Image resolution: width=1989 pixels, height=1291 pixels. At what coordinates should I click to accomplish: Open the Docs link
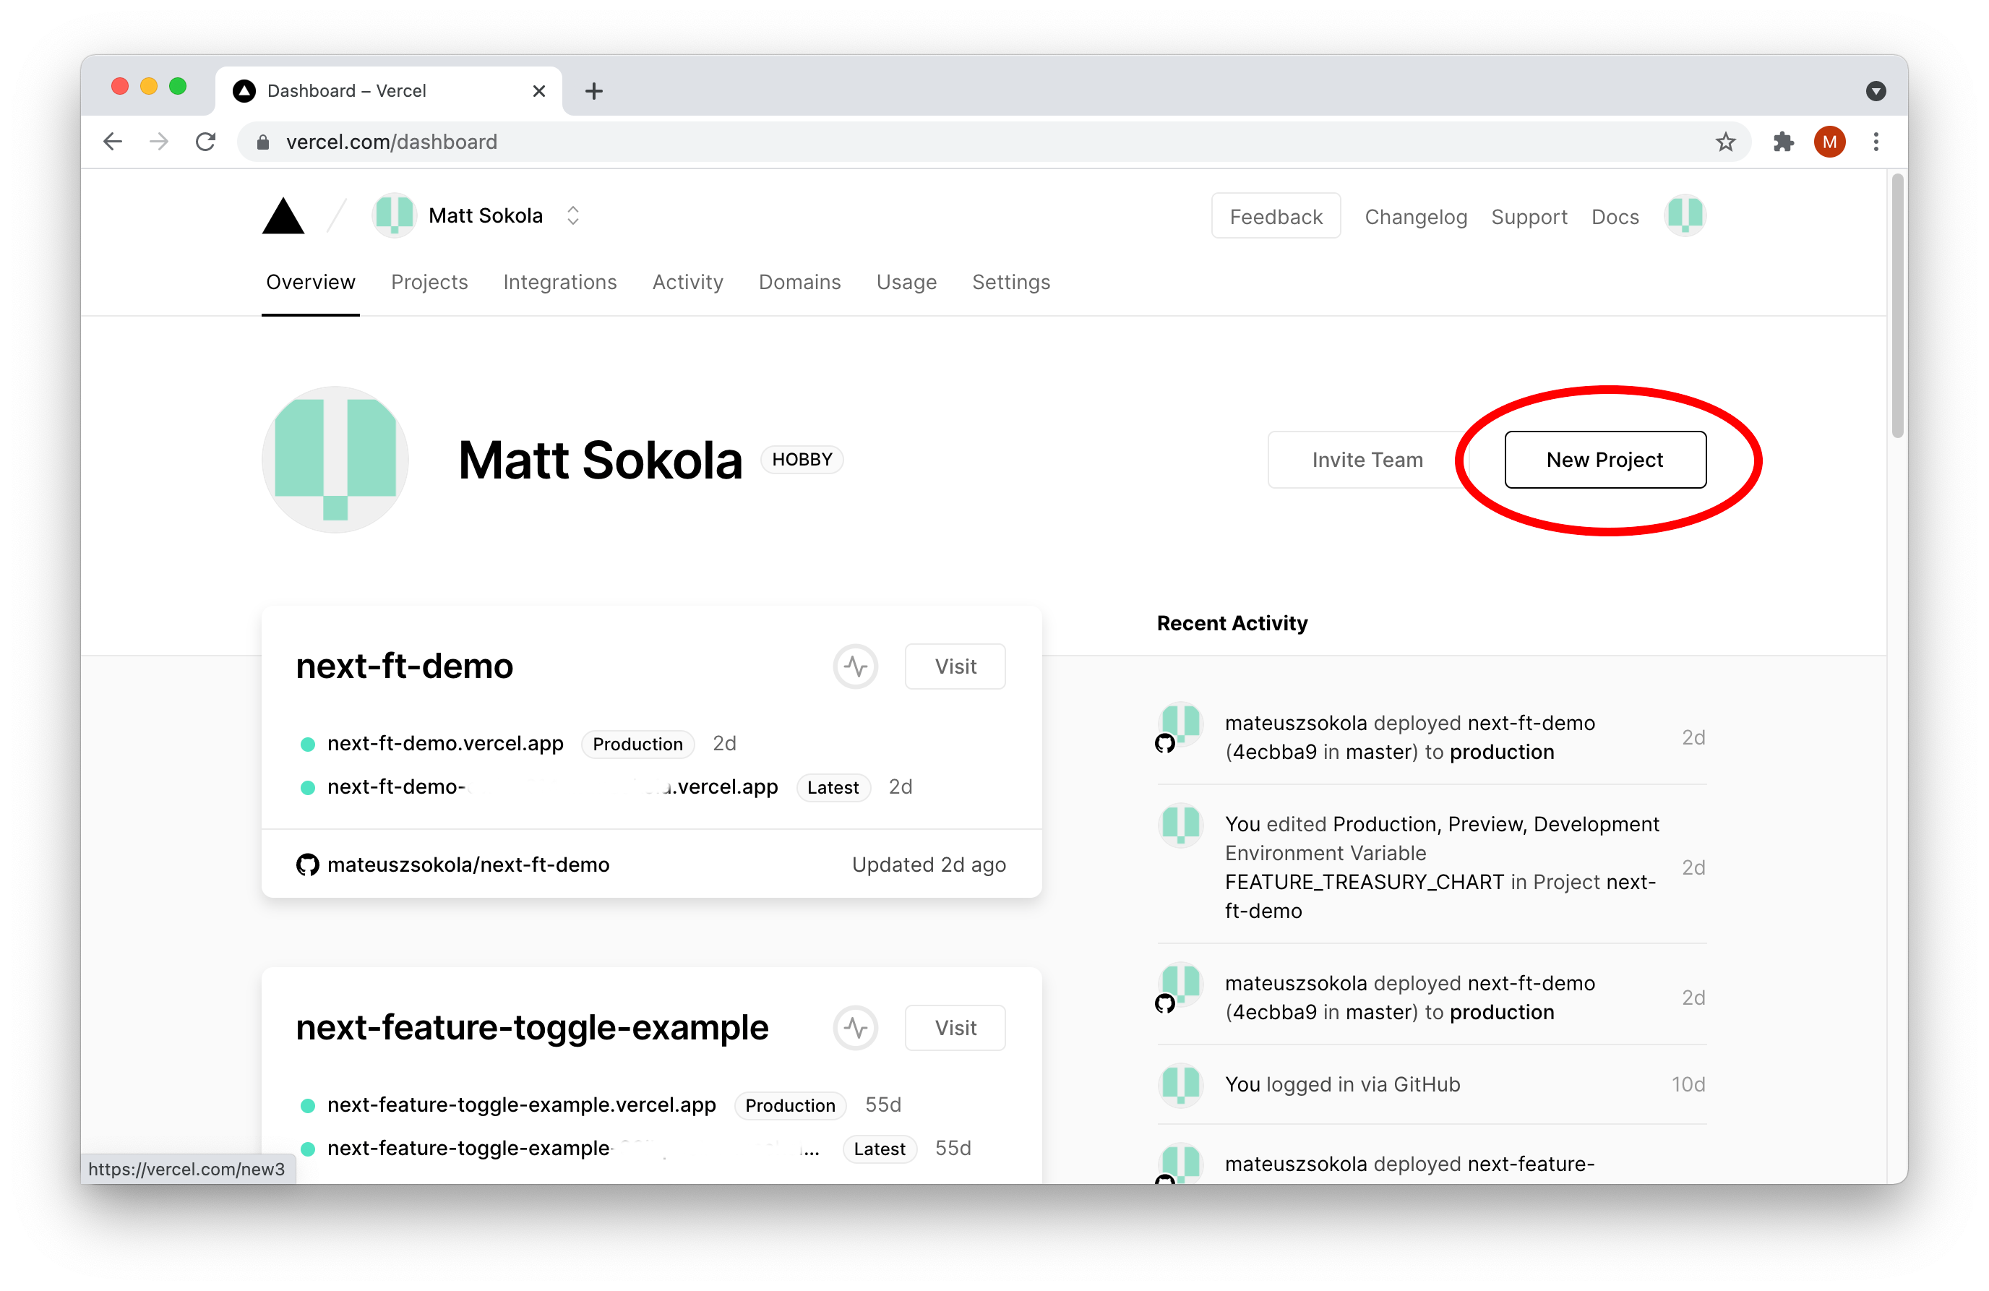[1615, 218]
